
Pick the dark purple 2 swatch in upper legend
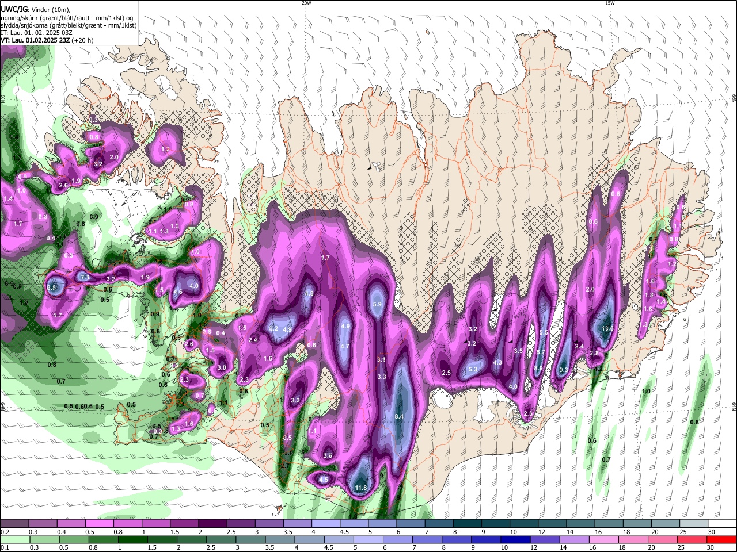tap(212, 523)
